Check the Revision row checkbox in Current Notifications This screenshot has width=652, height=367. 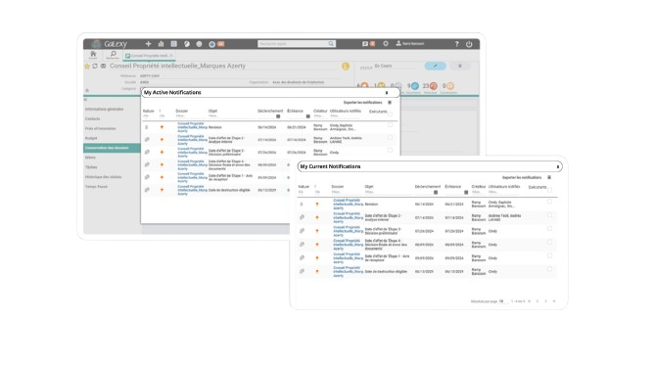tap(549, 202)
